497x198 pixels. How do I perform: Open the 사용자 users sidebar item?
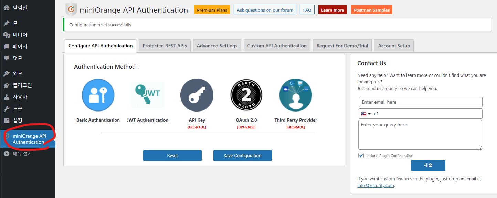tap(28, 97)
